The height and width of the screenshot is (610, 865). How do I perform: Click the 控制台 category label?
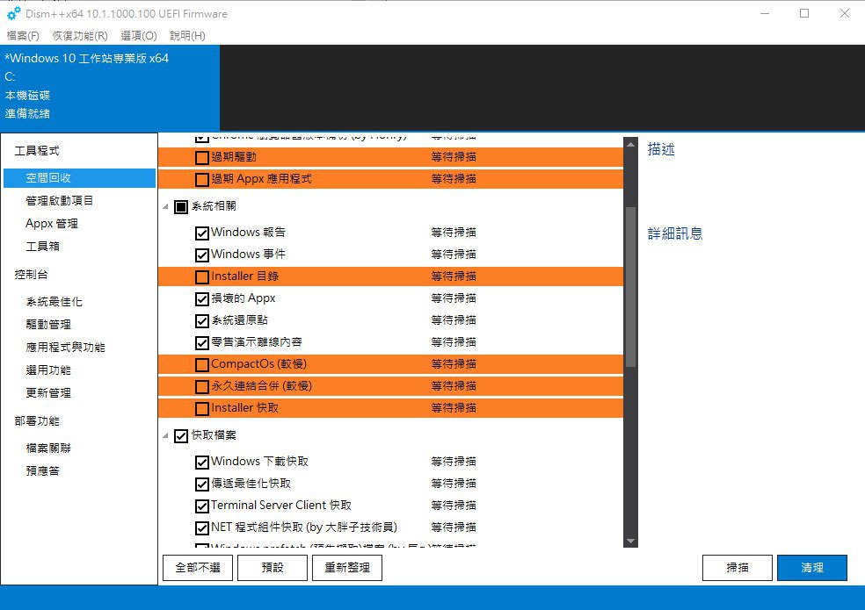(x=31, y=274)
